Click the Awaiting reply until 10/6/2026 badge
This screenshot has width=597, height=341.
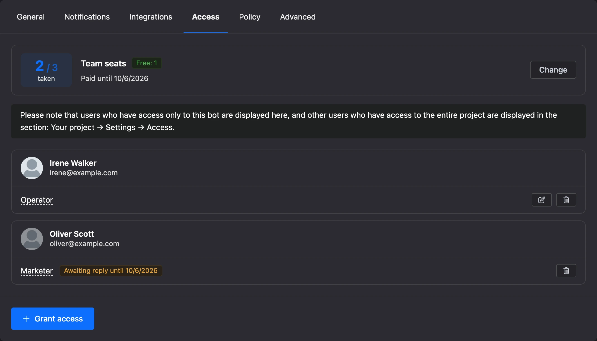pos(111,271)
